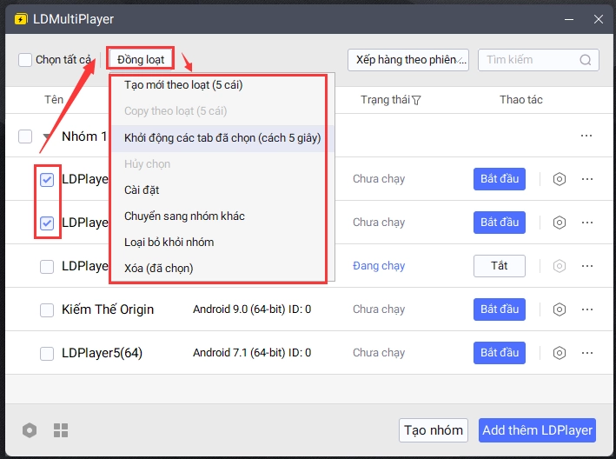Open the Trạng thái filter funnel icon

[417, 101]
